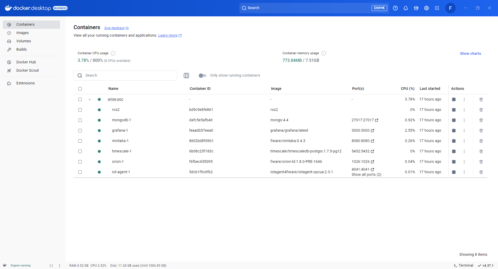The image size is (498, 269).
Task: Open Settings gear icon
Action: [427, 8]
